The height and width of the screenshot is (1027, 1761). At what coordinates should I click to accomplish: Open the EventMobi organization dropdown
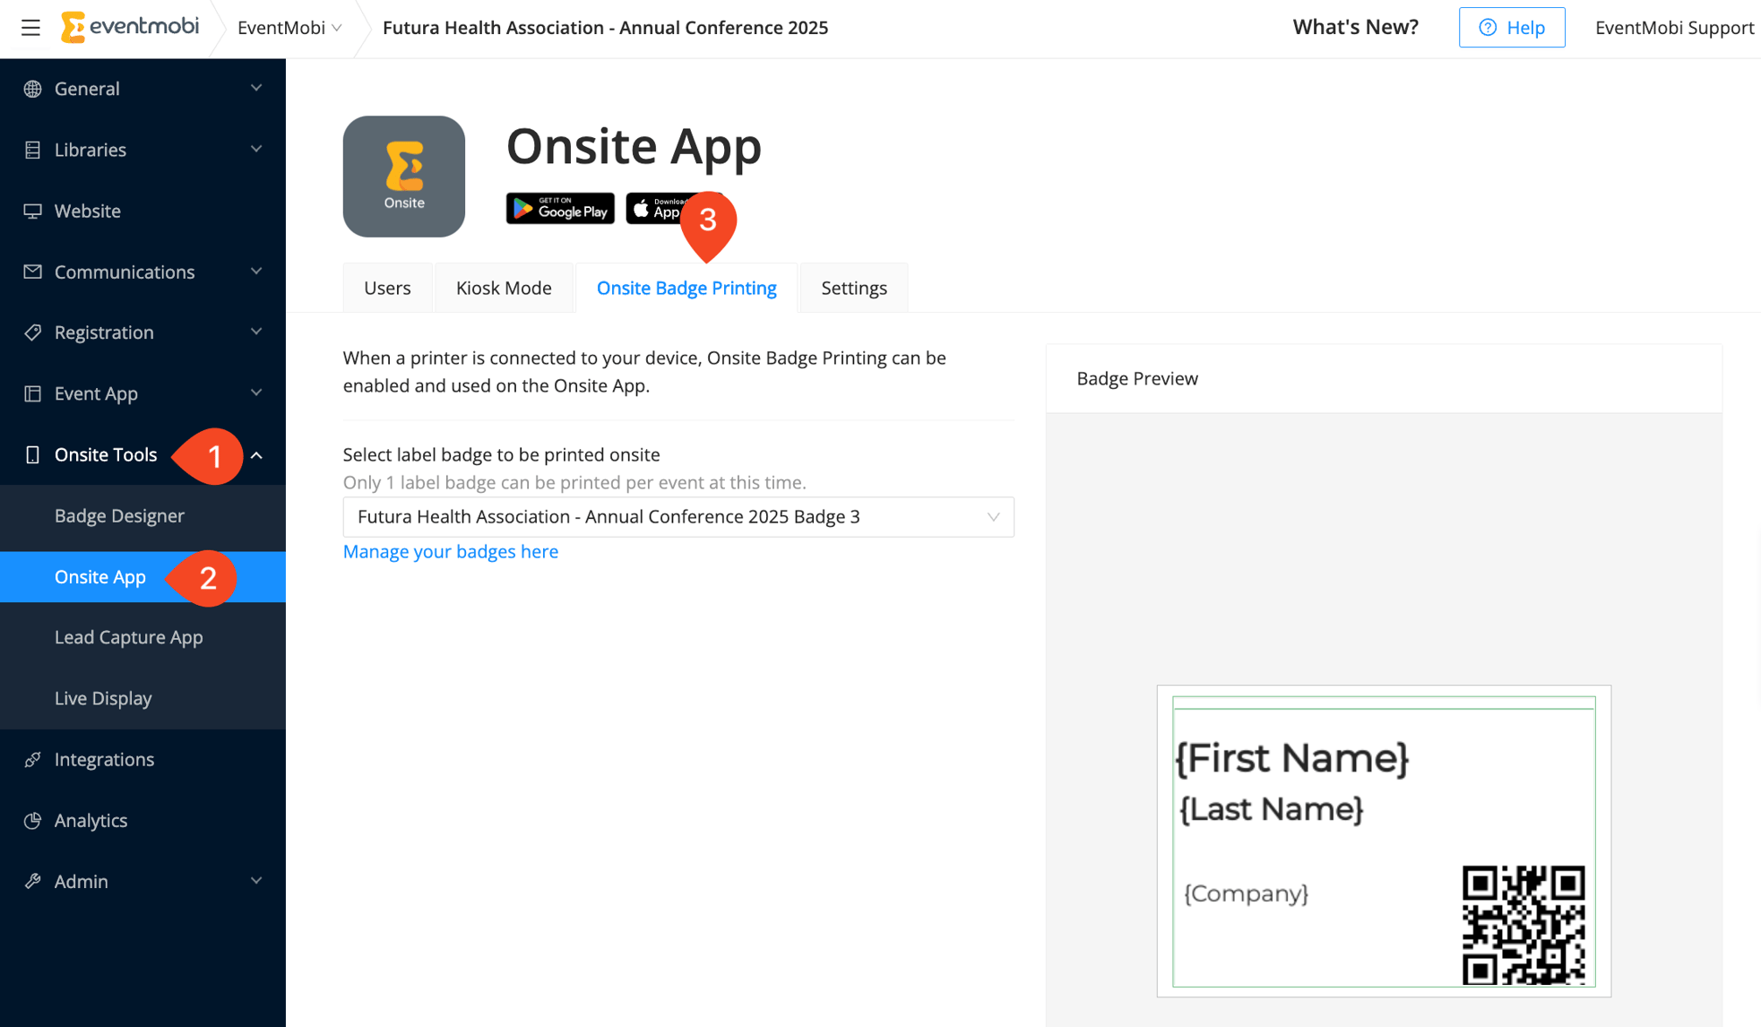pos(289,28)
